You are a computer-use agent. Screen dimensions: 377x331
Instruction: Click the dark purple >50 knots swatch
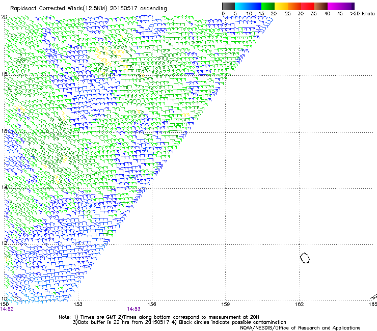coord(353,6)
